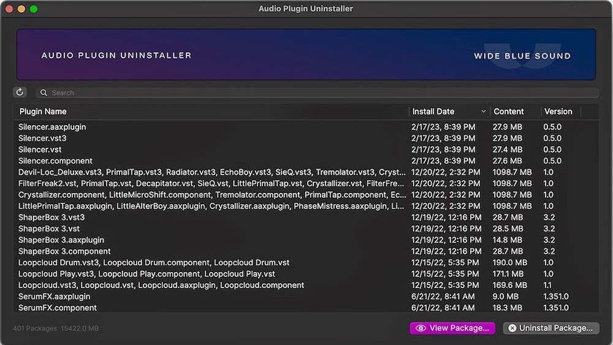Image resolution: width=613 pixels, height=345 pixels.
Task: Click the eye icon on View Package
Action: (421, 328)
